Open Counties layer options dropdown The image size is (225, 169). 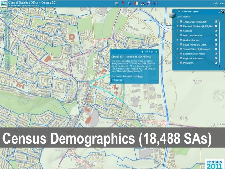coord(216,31)
